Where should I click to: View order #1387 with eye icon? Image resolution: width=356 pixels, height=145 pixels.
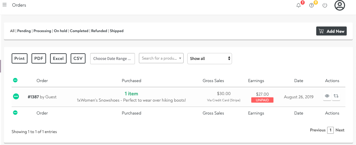(x=327, y=96)
